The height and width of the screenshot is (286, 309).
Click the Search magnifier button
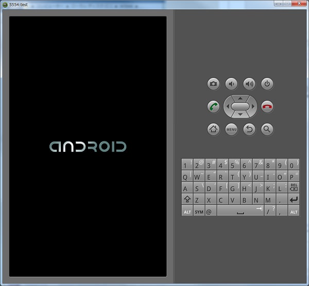[267, 130]
